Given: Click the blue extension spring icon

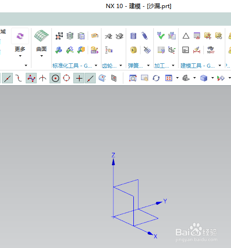Looking at the screenshot, I should (x=145, y=36).
